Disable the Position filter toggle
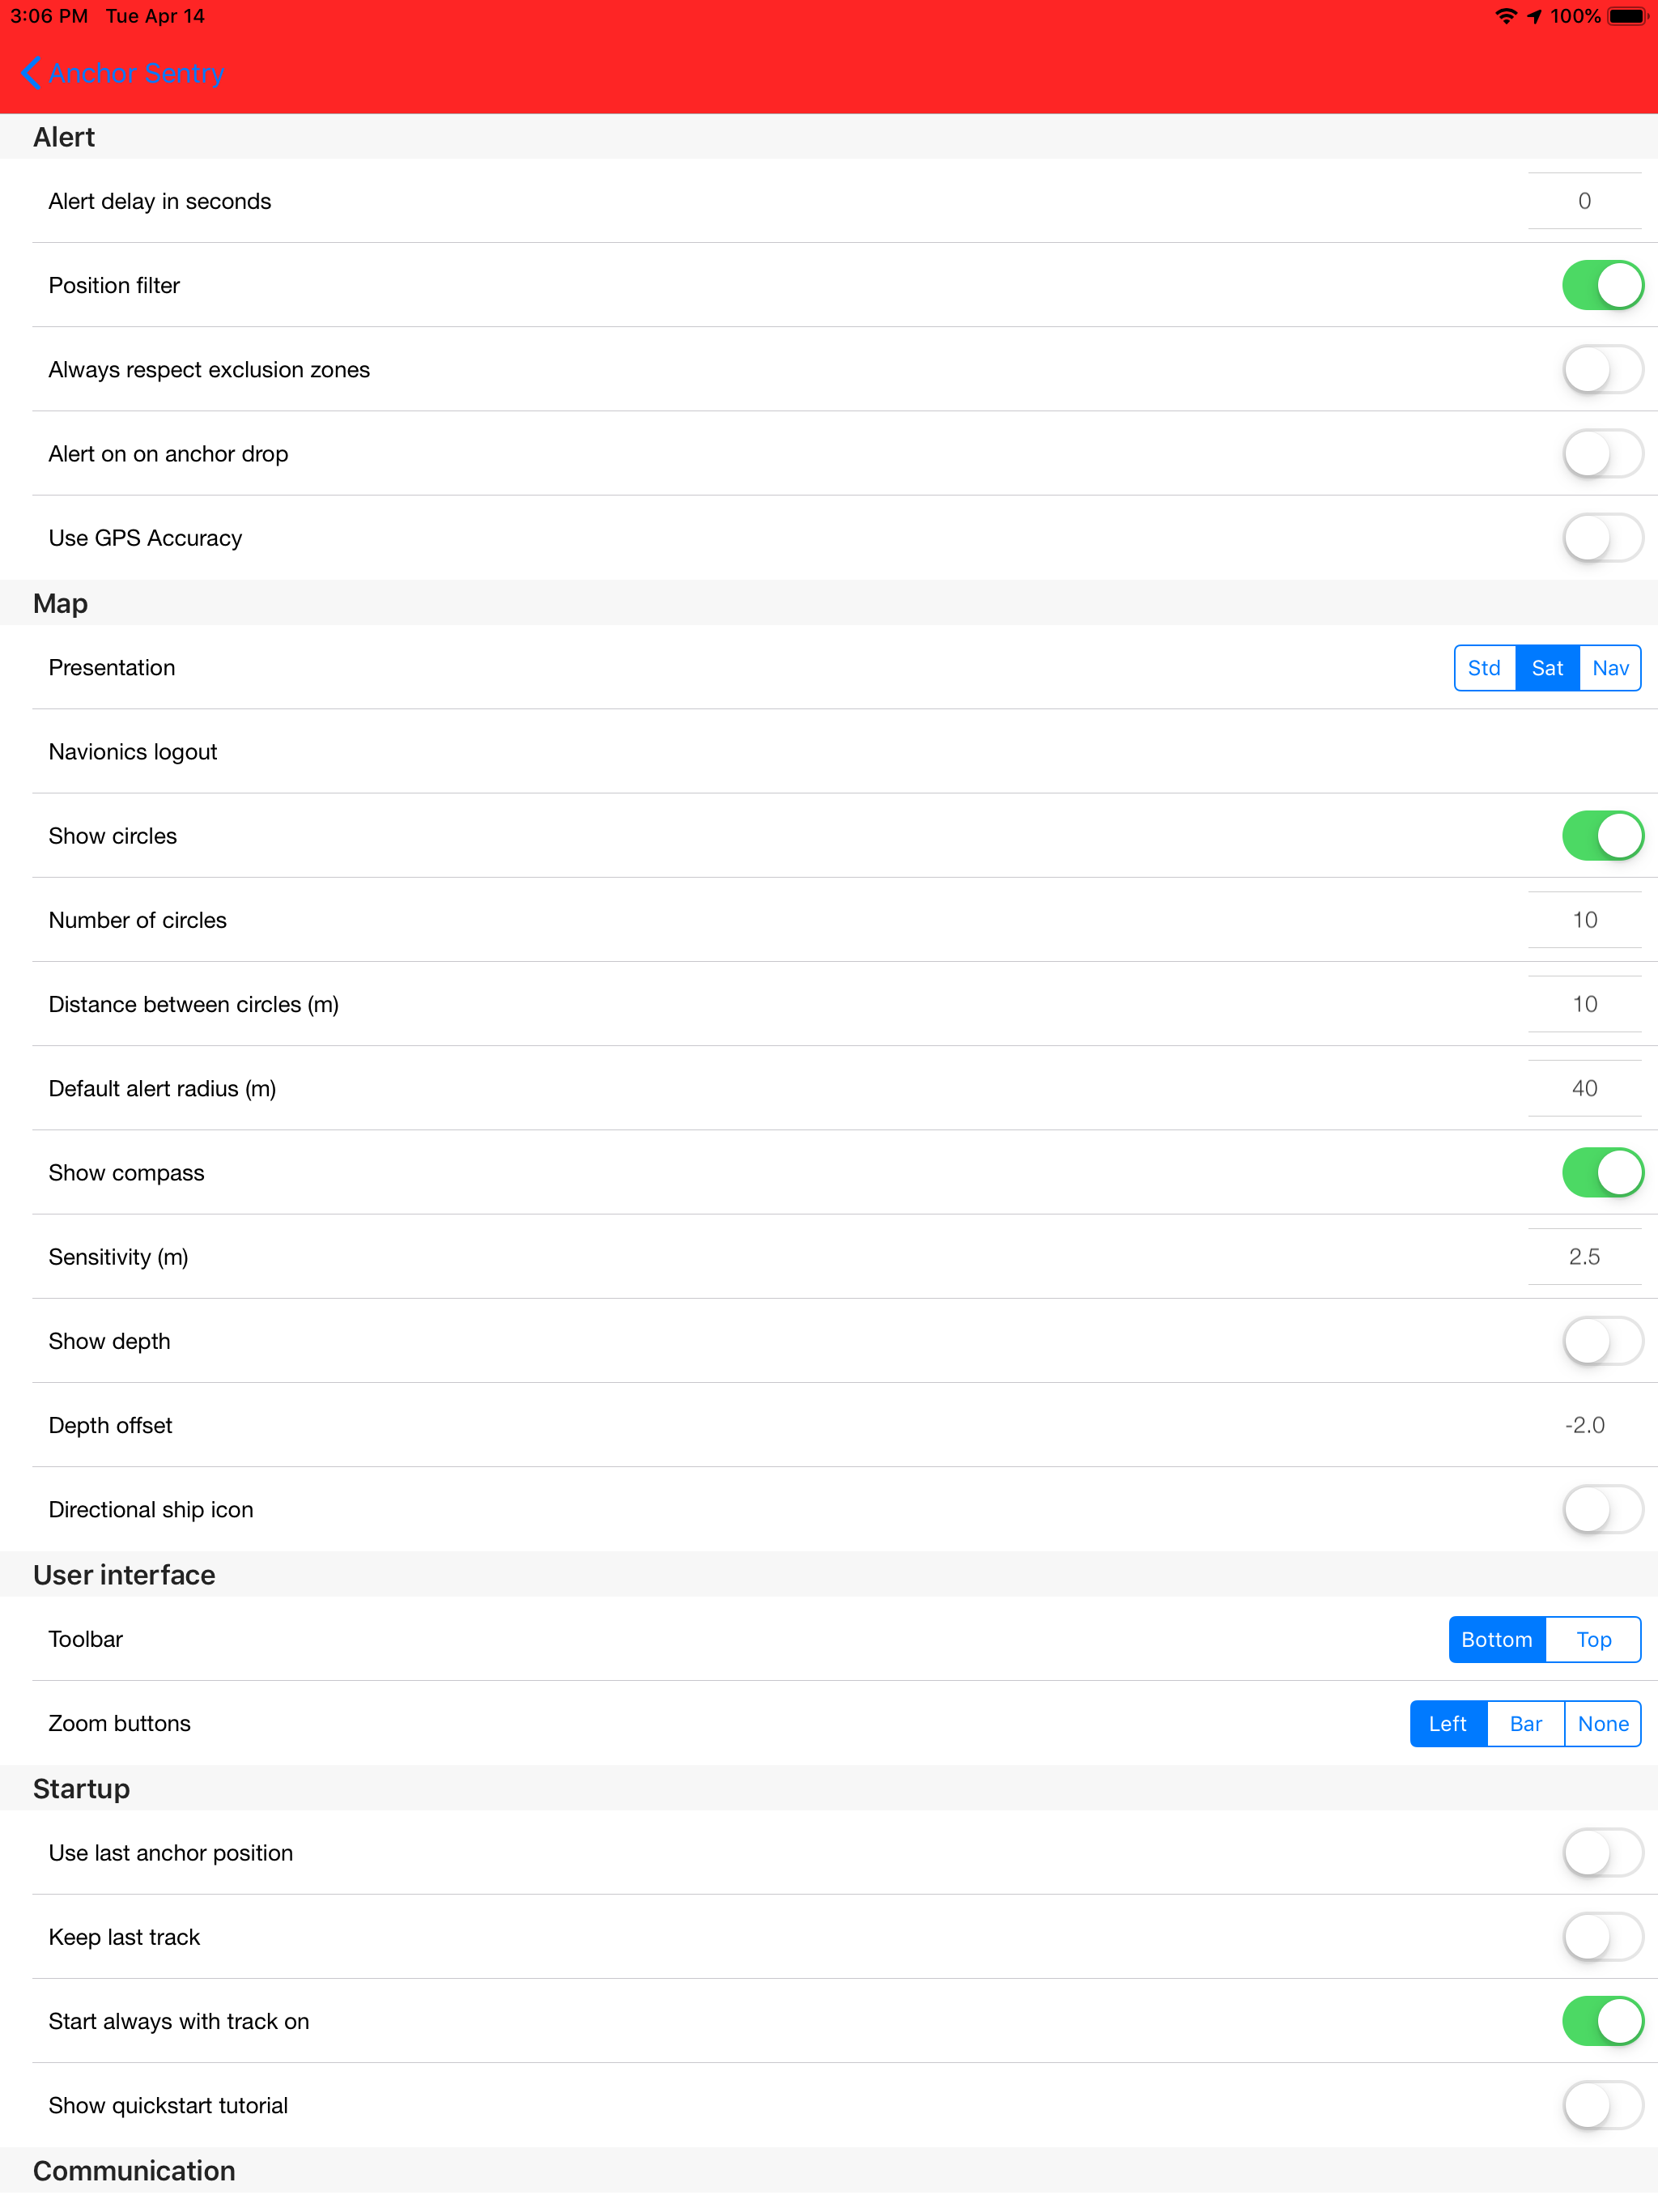This screenshot has width=1658, height=2212. pyautogui.click(x=1602, y=285)
